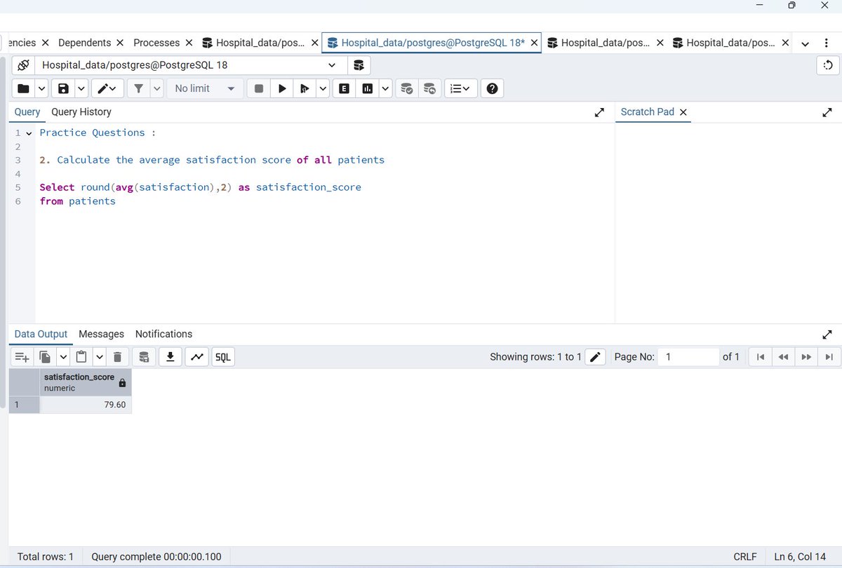Click the edit pencil next to Showing rows
The height and width of the screenshot is (568, 842).
595,357
